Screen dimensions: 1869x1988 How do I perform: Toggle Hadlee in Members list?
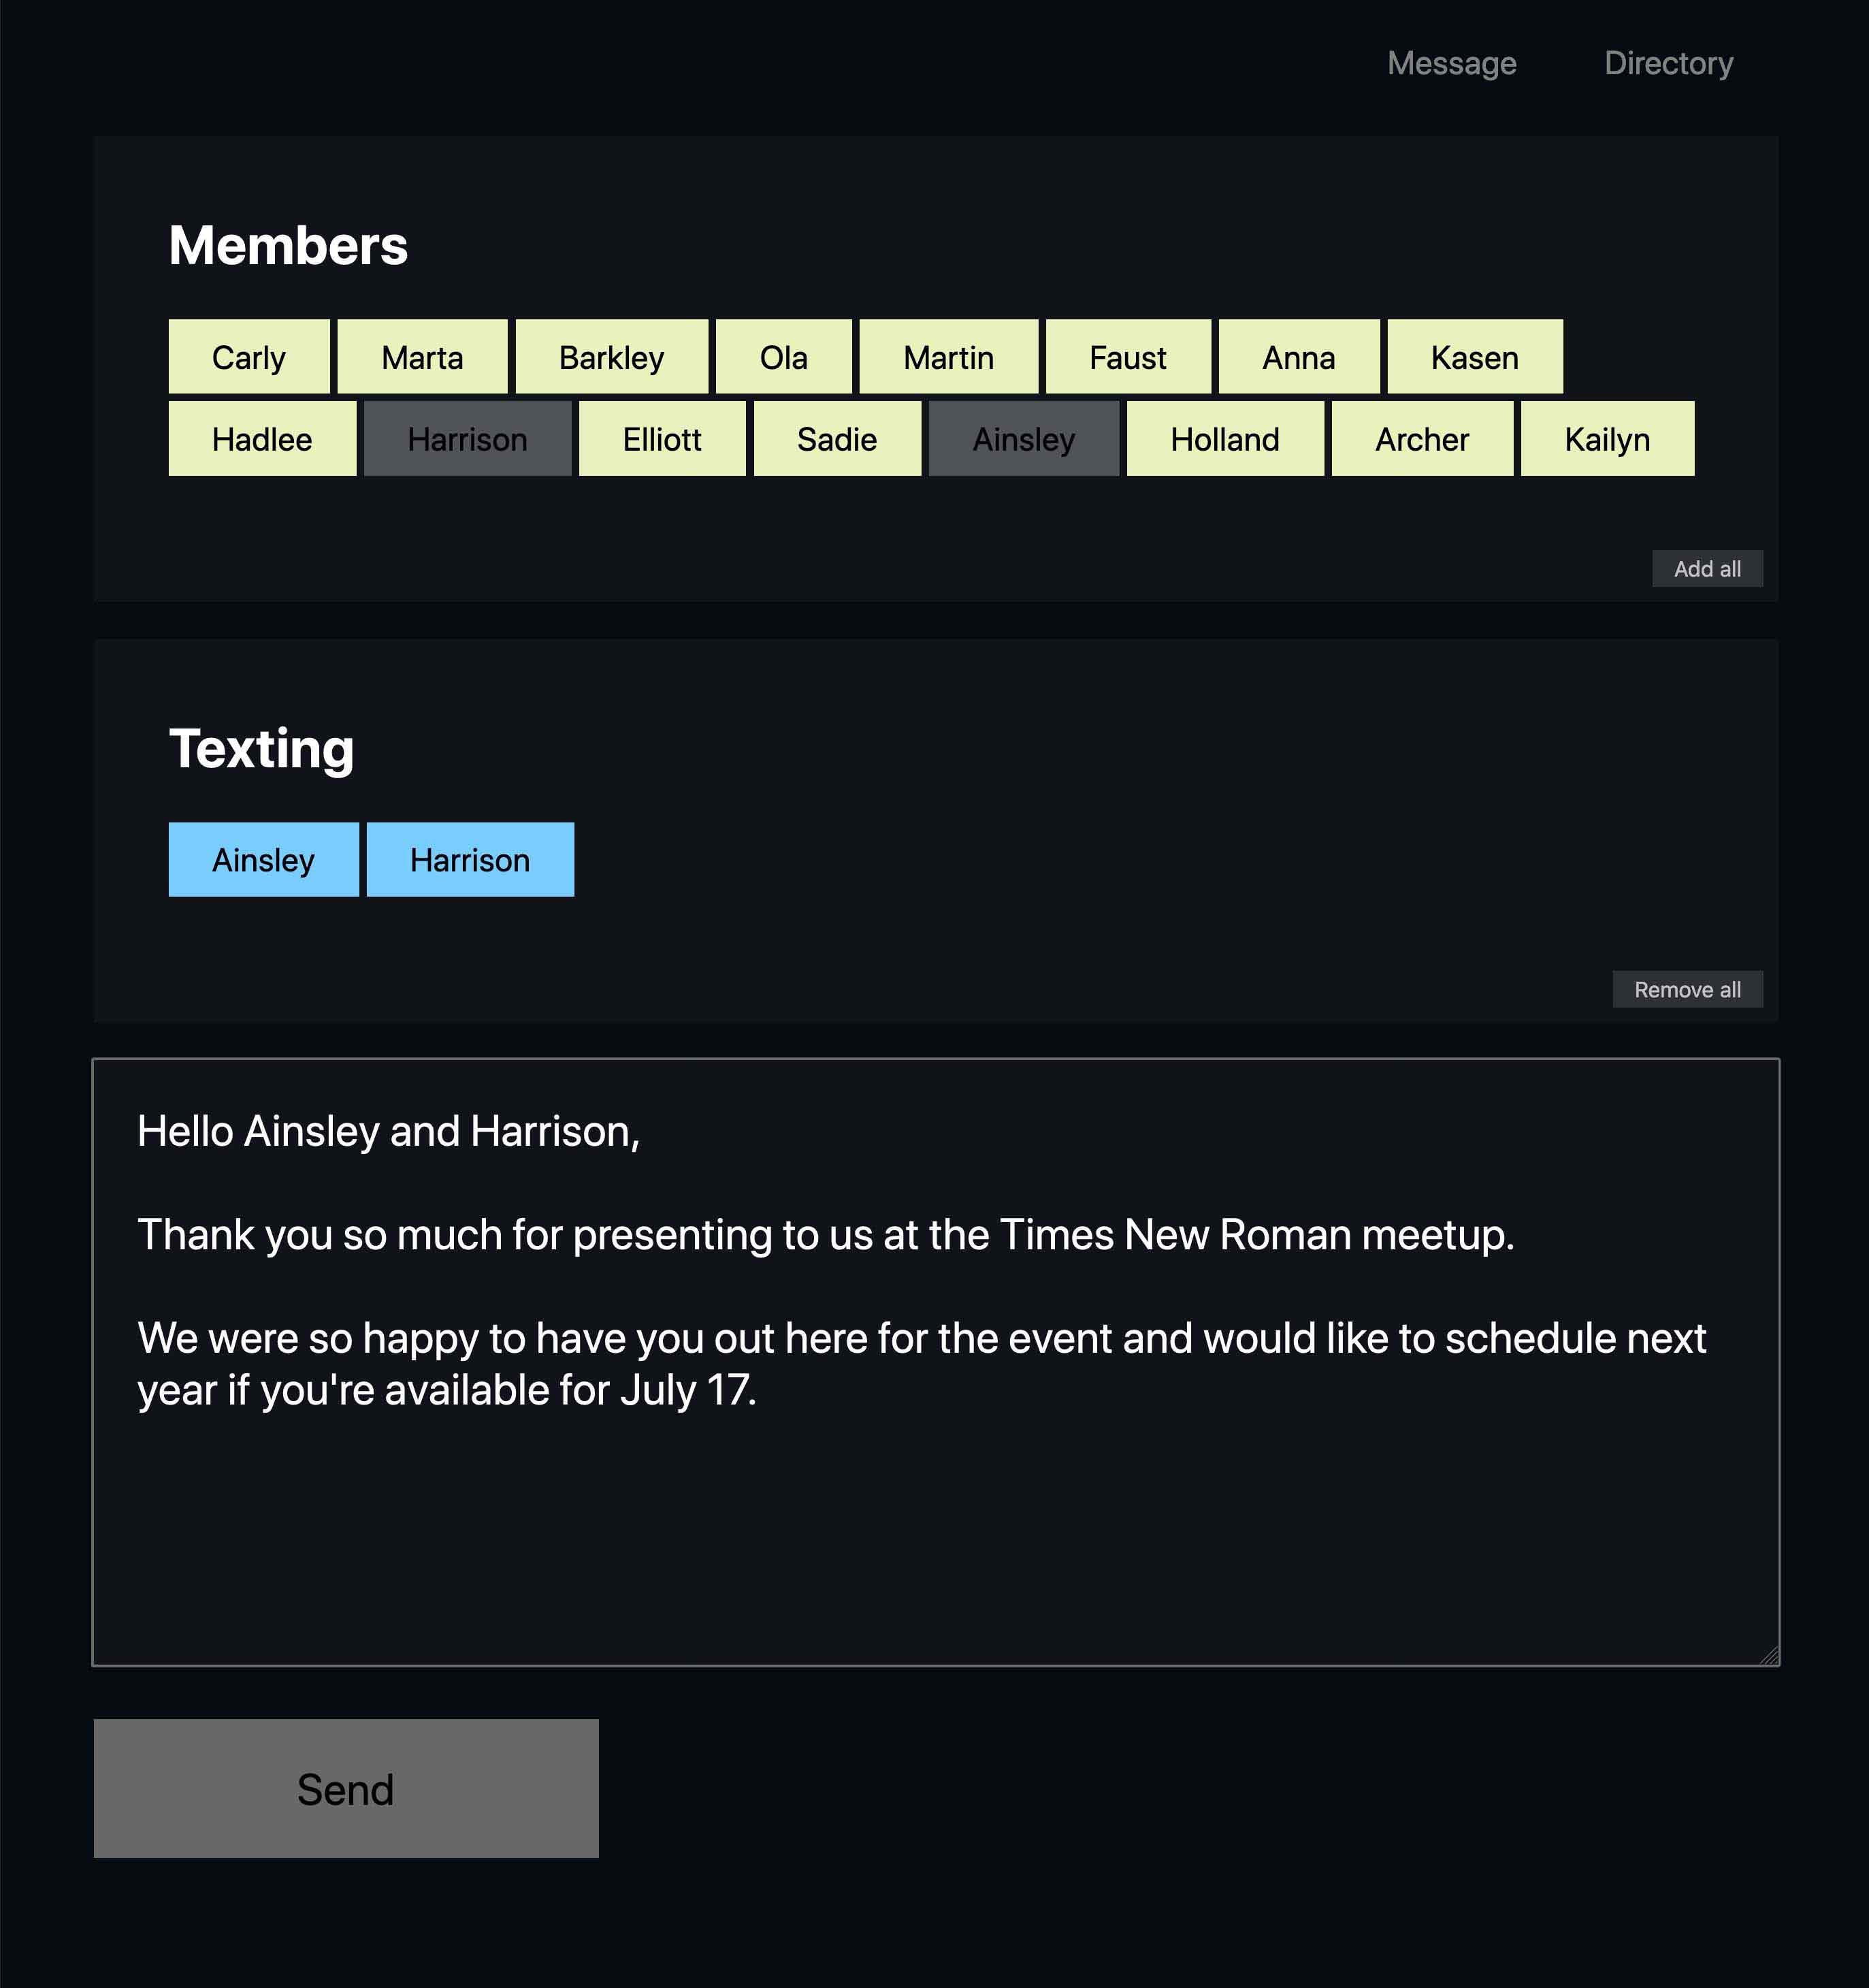[x=262, y=438]
